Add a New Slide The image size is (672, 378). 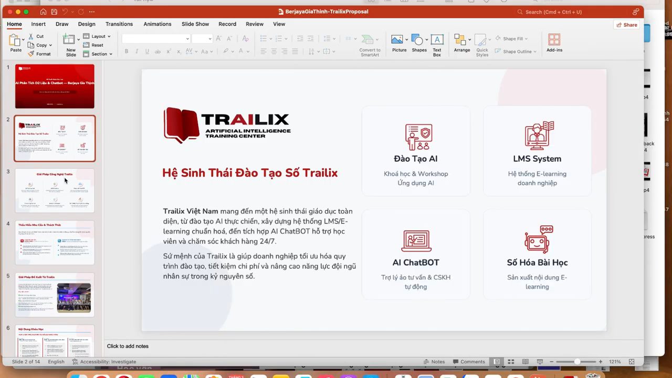pyautogui.click(x=70, y=45)
